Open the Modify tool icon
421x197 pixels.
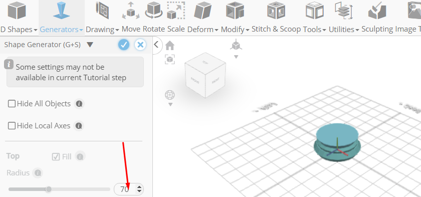click(x=235, y=11)
